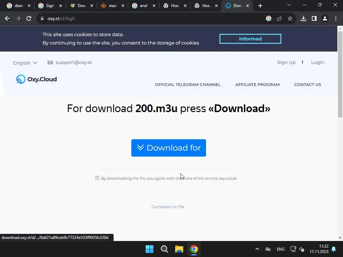Viewport: 343px width, 257px height.
Task: Show hidden system tray icons
Action: pos(257,249)
